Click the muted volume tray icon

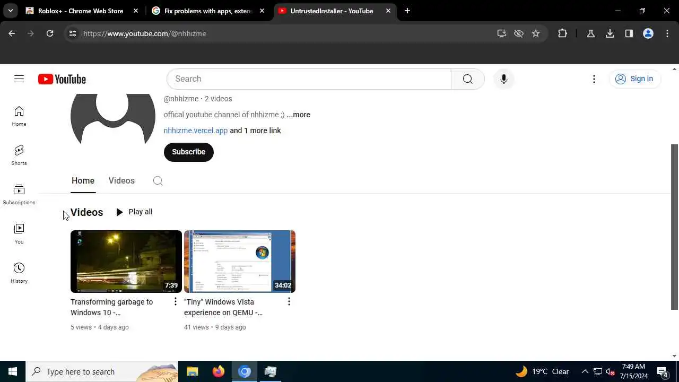611,371
